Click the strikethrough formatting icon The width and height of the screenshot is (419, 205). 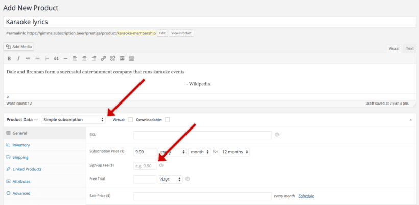coord(28,58)
